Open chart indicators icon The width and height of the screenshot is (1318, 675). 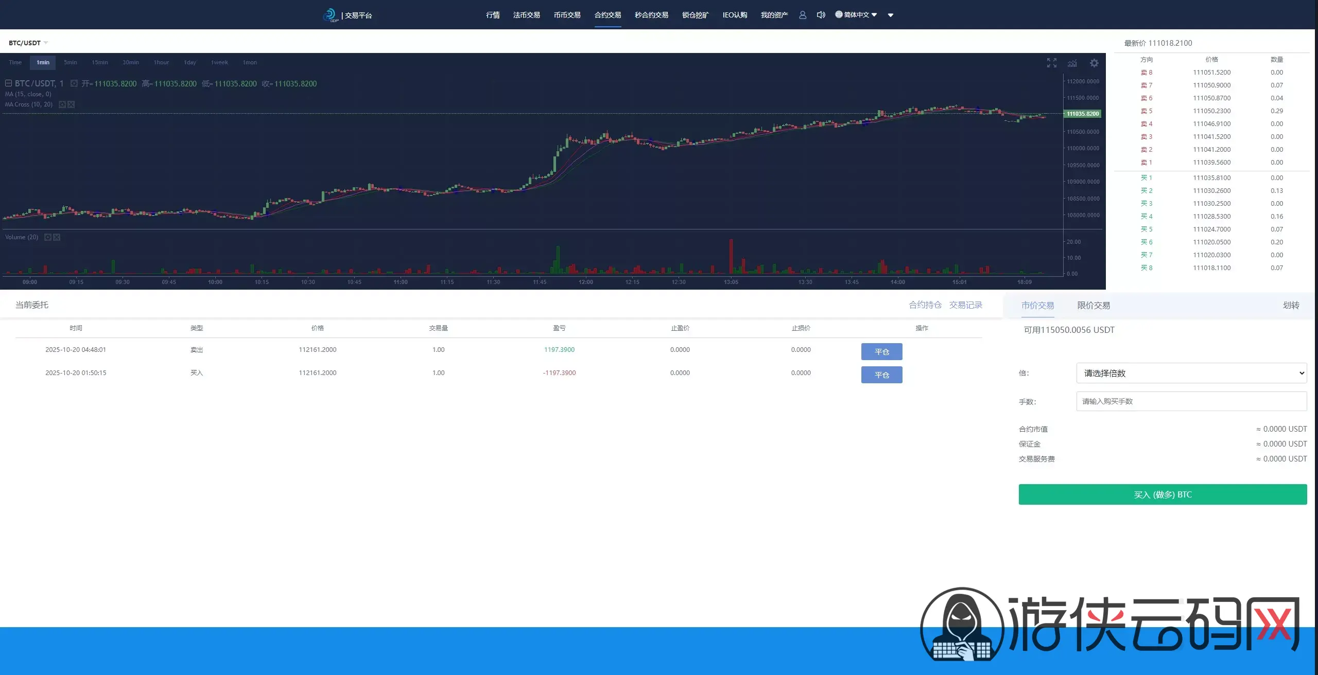coord(1072,63)
